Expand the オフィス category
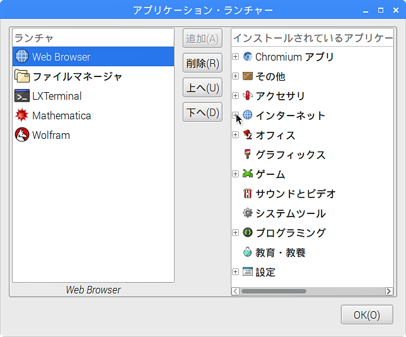This screenshot has height=337, width=406. pyautogui.click(x=235, y=135)
